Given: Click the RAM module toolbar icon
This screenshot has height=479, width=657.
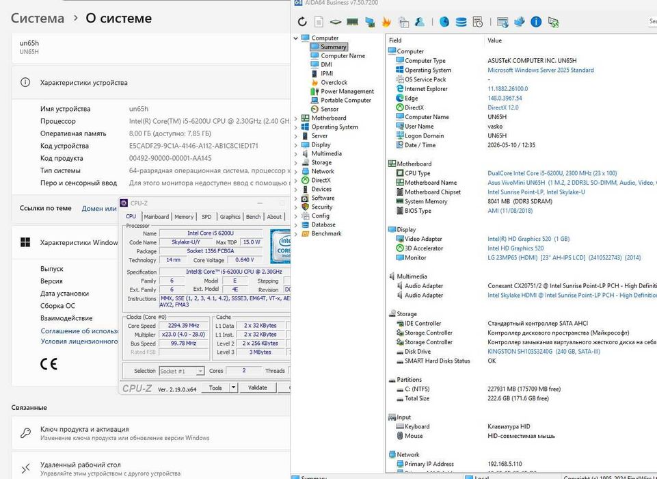Looking at the screenshot, I should click(352, 22).
